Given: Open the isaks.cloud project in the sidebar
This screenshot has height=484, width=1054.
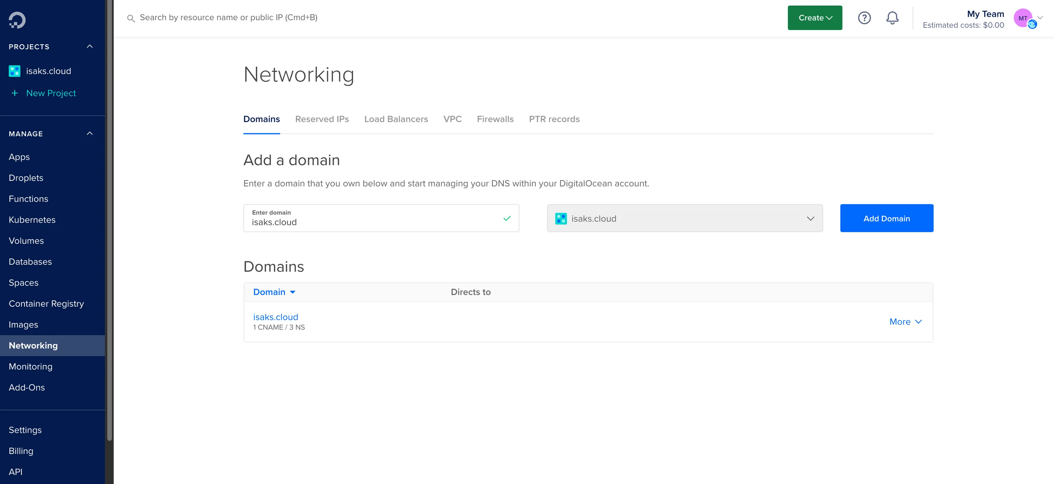Looking at the screenshot, I should (48, 71).
